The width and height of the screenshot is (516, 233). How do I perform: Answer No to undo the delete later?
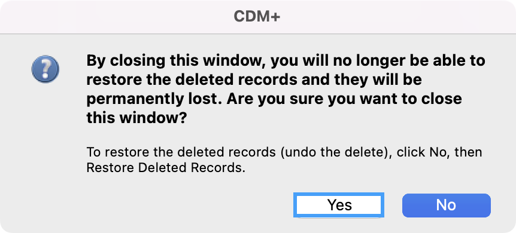coord(446,205)
